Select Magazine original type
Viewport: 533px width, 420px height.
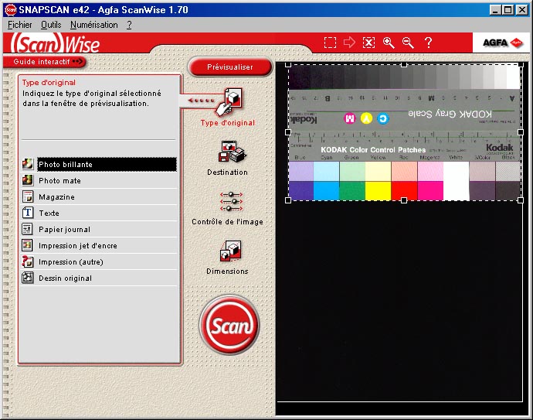pos(107,196)
